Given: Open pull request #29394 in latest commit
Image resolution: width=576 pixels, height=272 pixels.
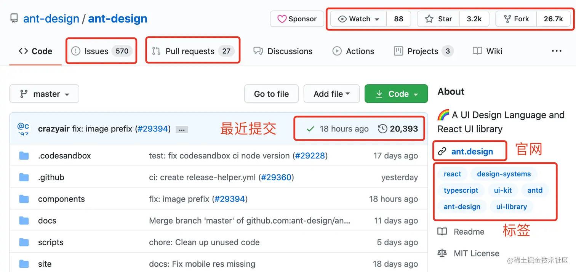Looking at the screenshot, I should (x=153, y=129).
